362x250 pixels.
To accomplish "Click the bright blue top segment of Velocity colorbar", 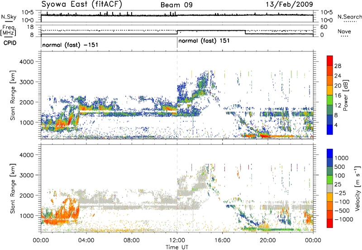I will tap(330, 153).
